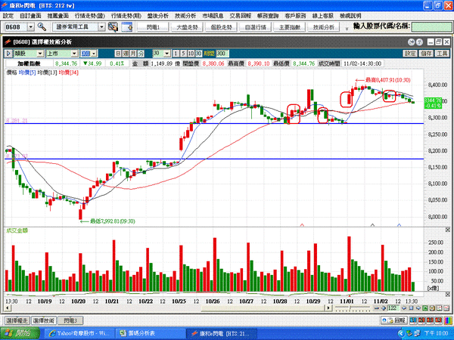Click the chart zoom slider handle

tap(350, 308)
